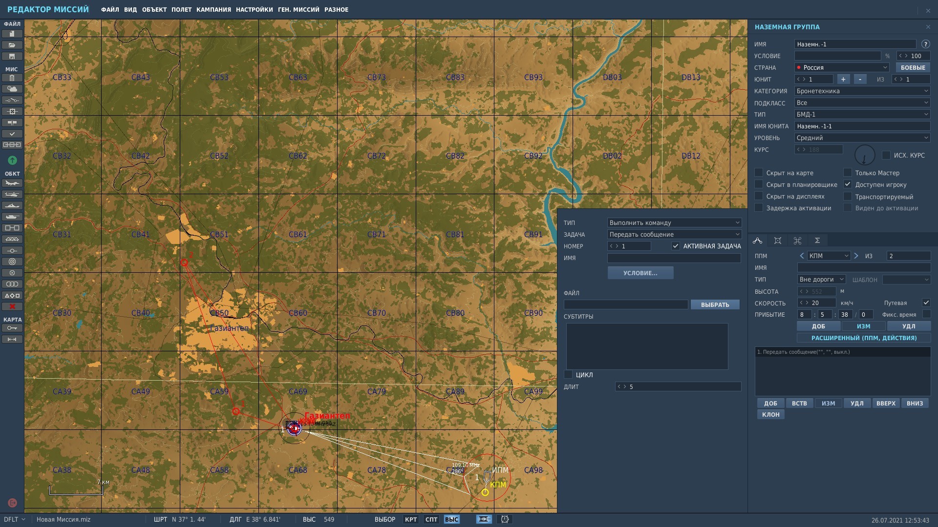Uncheck 'Доступен игроку' checkbox

pyautogui.click(x=848, y=184)
